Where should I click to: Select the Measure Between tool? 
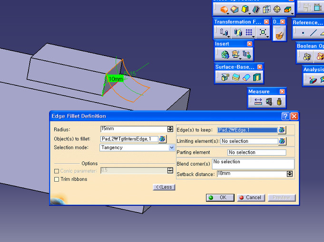pos(258,102)
